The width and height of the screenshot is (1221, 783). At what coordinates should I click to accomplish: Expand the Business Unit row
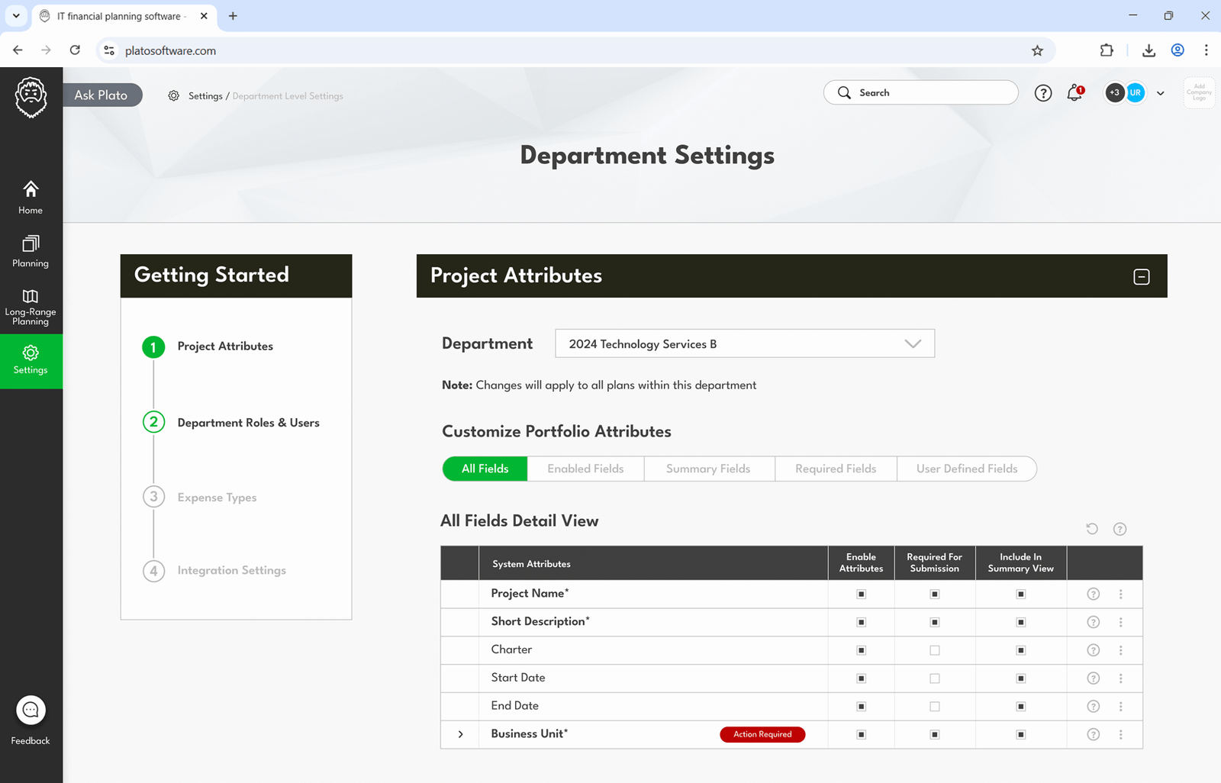(460, 734)
